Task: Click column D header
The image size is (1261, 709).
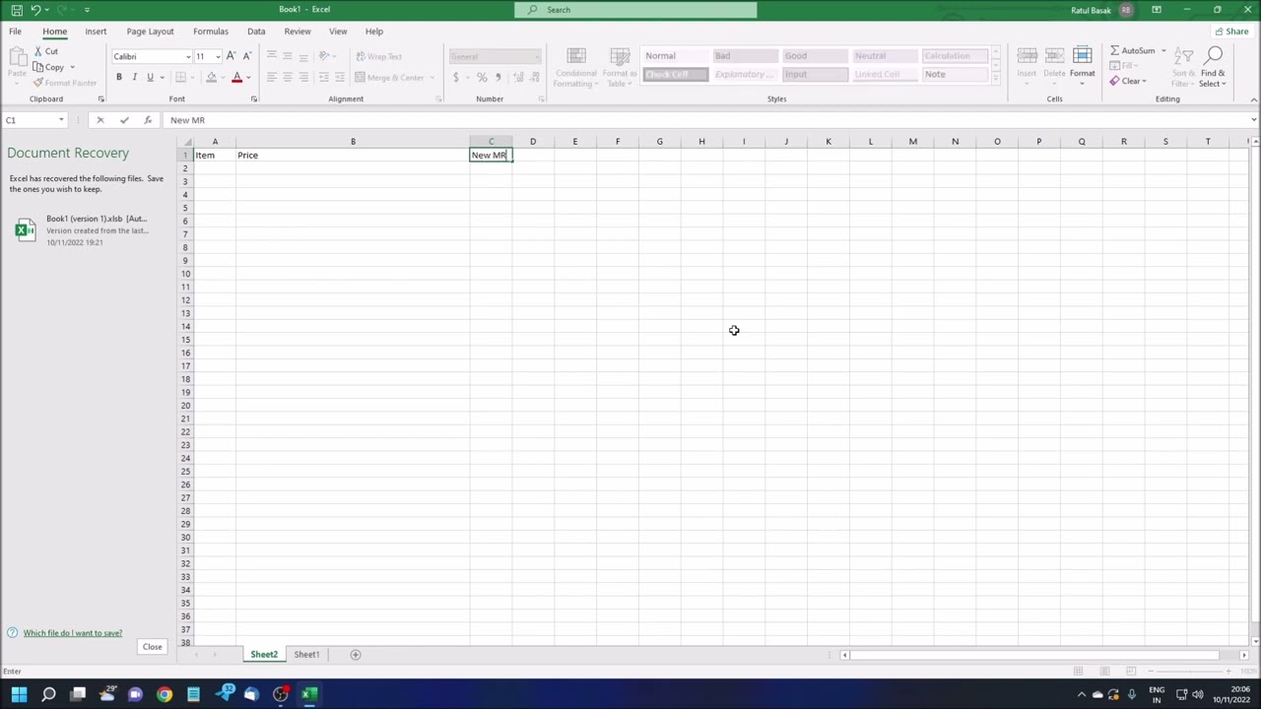Action: coord(533,142)
